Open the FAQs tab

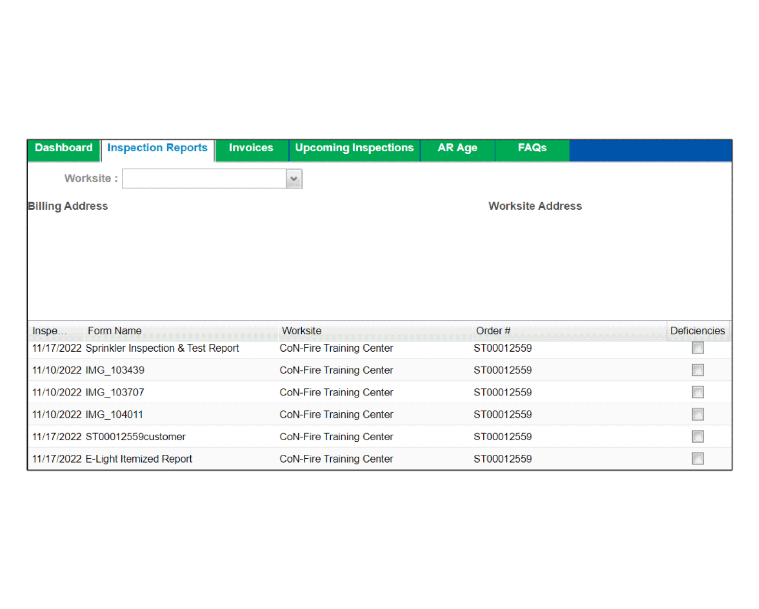pyautogui.click(x=532, y=148)
